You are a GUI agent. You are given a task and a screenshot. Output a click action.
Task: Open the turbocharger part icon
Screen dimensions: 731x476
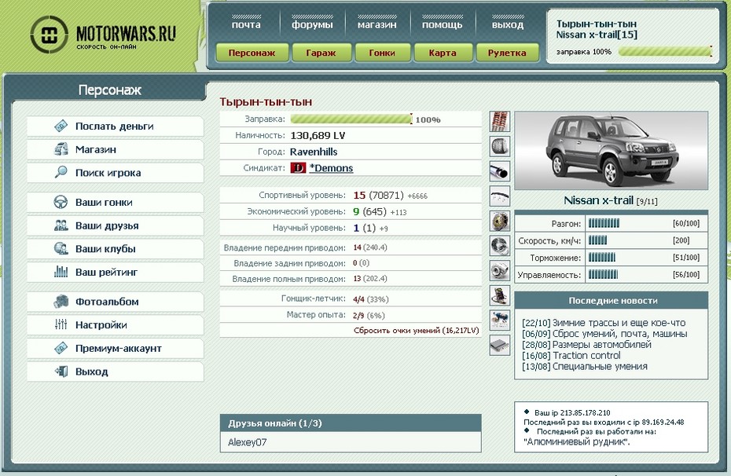pyautogui.click(x=499, y=271)
